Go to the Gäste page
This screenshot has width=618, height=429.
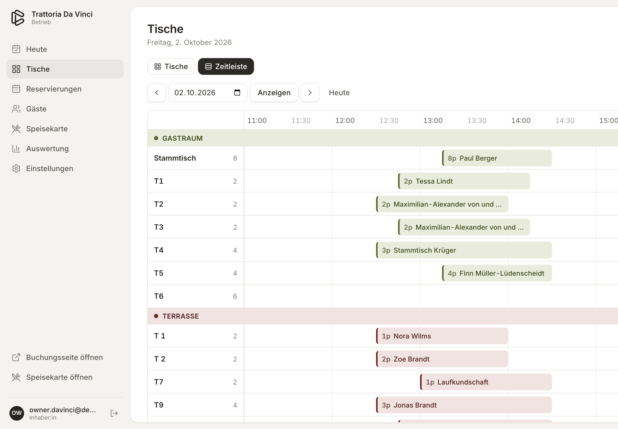[x=65, y=109]
